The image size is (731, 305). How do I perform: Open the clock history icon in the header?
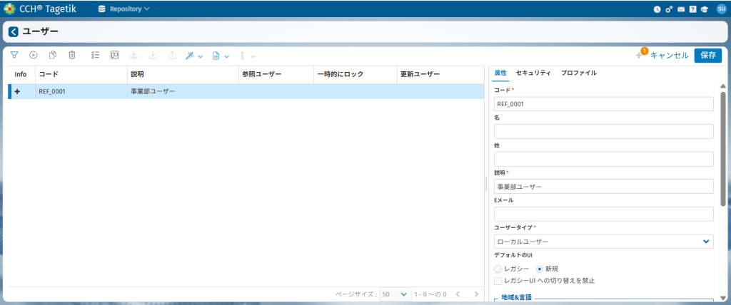[657, 9]
